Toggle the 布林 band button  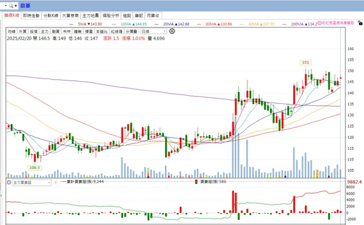click(x=67, y=31)
